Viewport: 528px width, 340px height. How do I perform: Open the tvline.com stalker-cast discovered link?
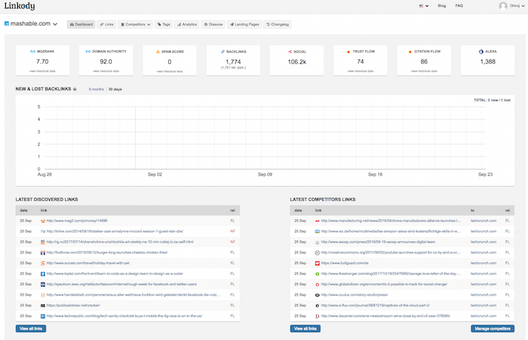coord(115,231)
